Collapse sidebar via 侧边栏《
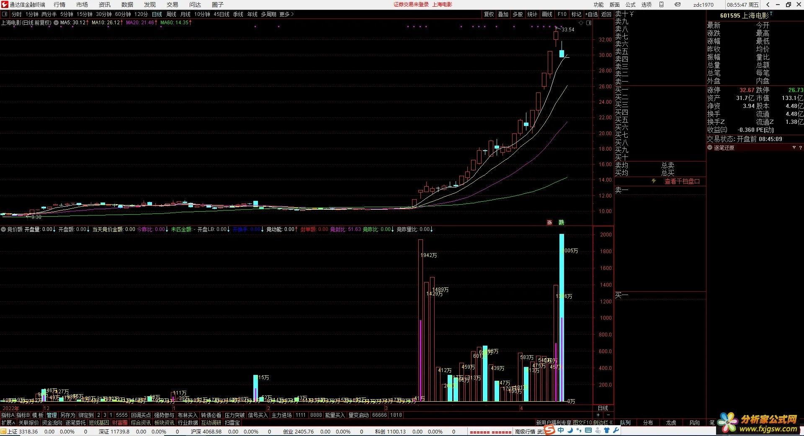This screenshot has height=436, width=804. tap(603, 423)
